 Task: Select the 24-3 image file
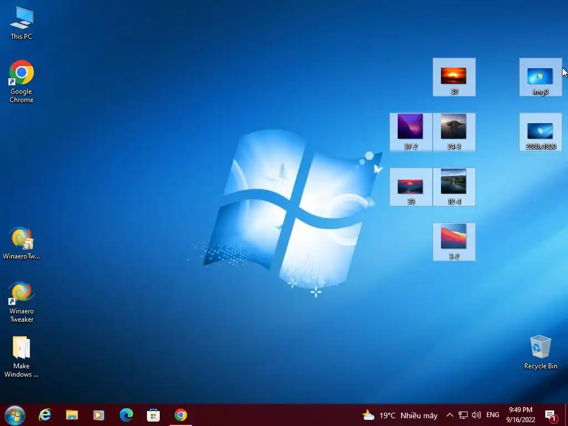click(454, 132)
